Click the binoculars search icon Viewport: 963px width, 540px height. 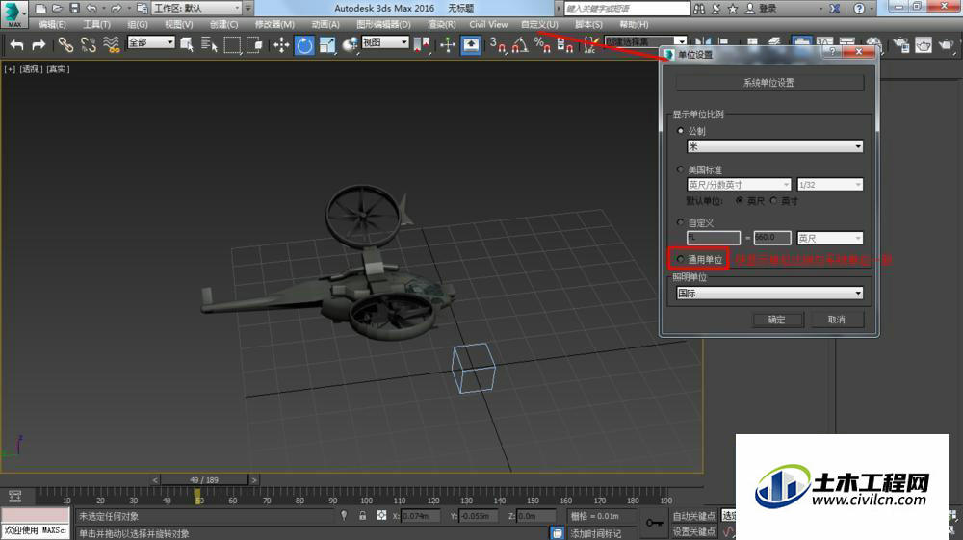pos(699,9)
